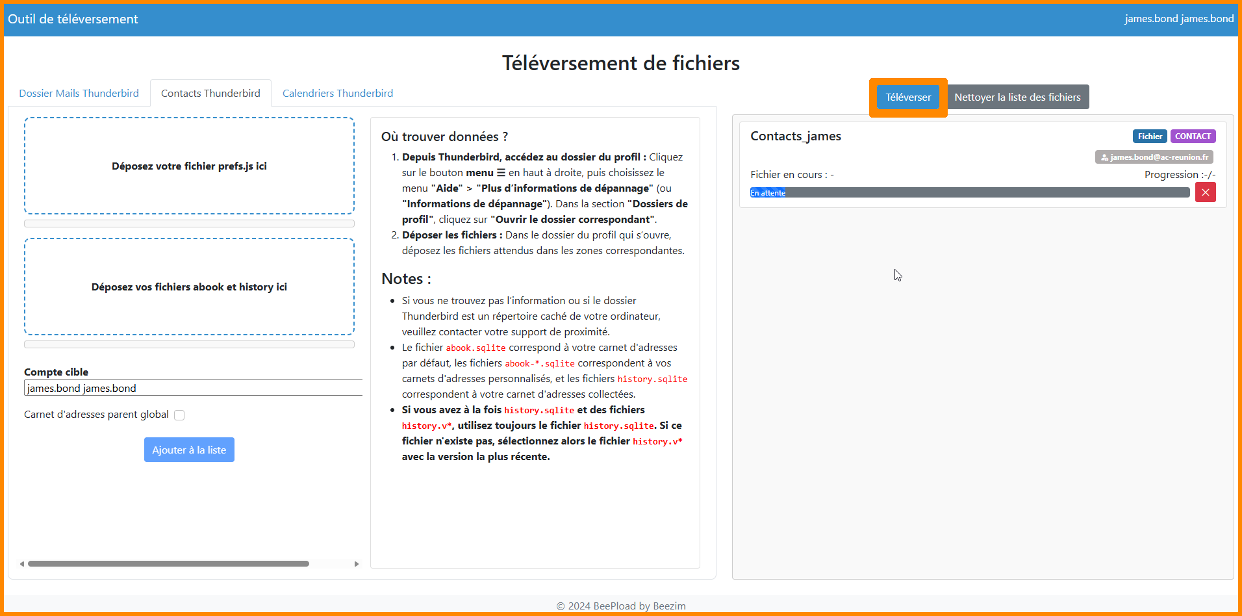The height and width of the screenshot is (616, 1242).
Task: Select the Contacts Thunderbird tab
Action: (x=210, y=94)
